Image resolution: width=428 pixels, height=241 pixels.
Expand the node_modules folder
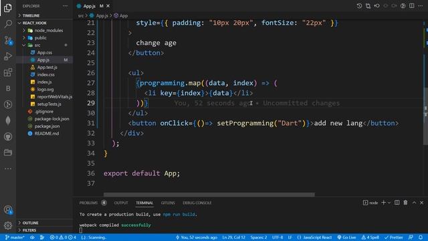tap(45, 30)
